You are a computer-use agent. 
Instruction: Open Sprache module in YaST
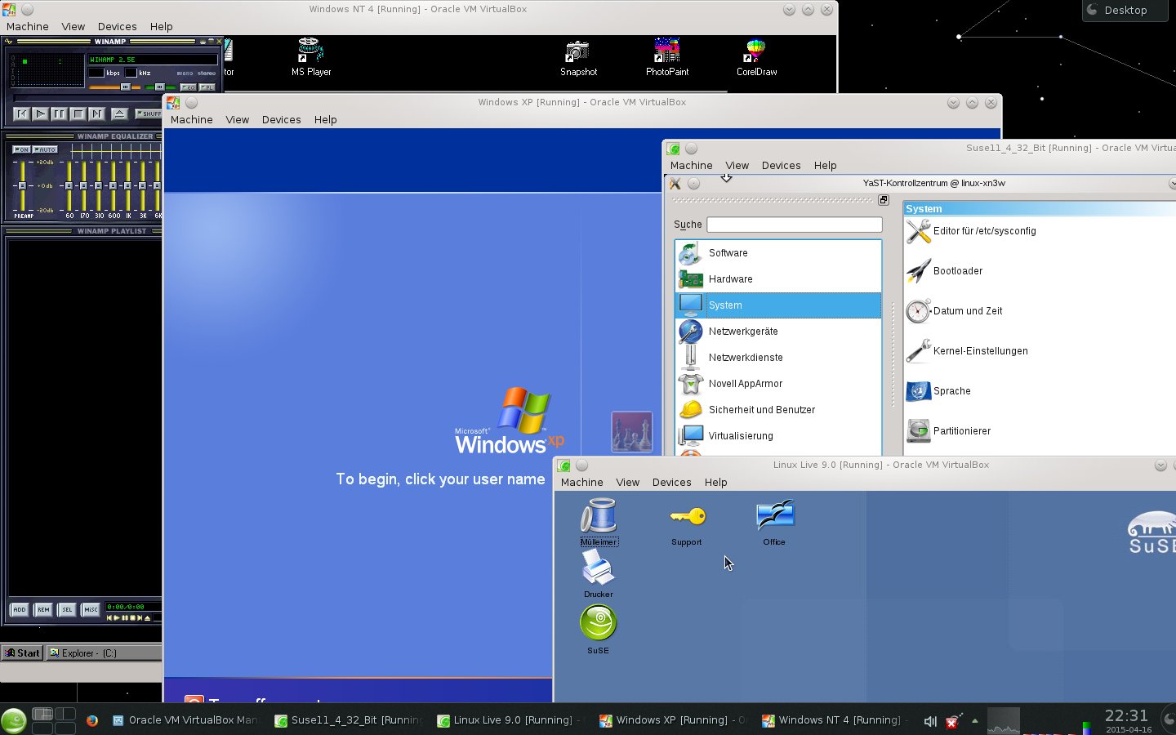click(938, 391)
